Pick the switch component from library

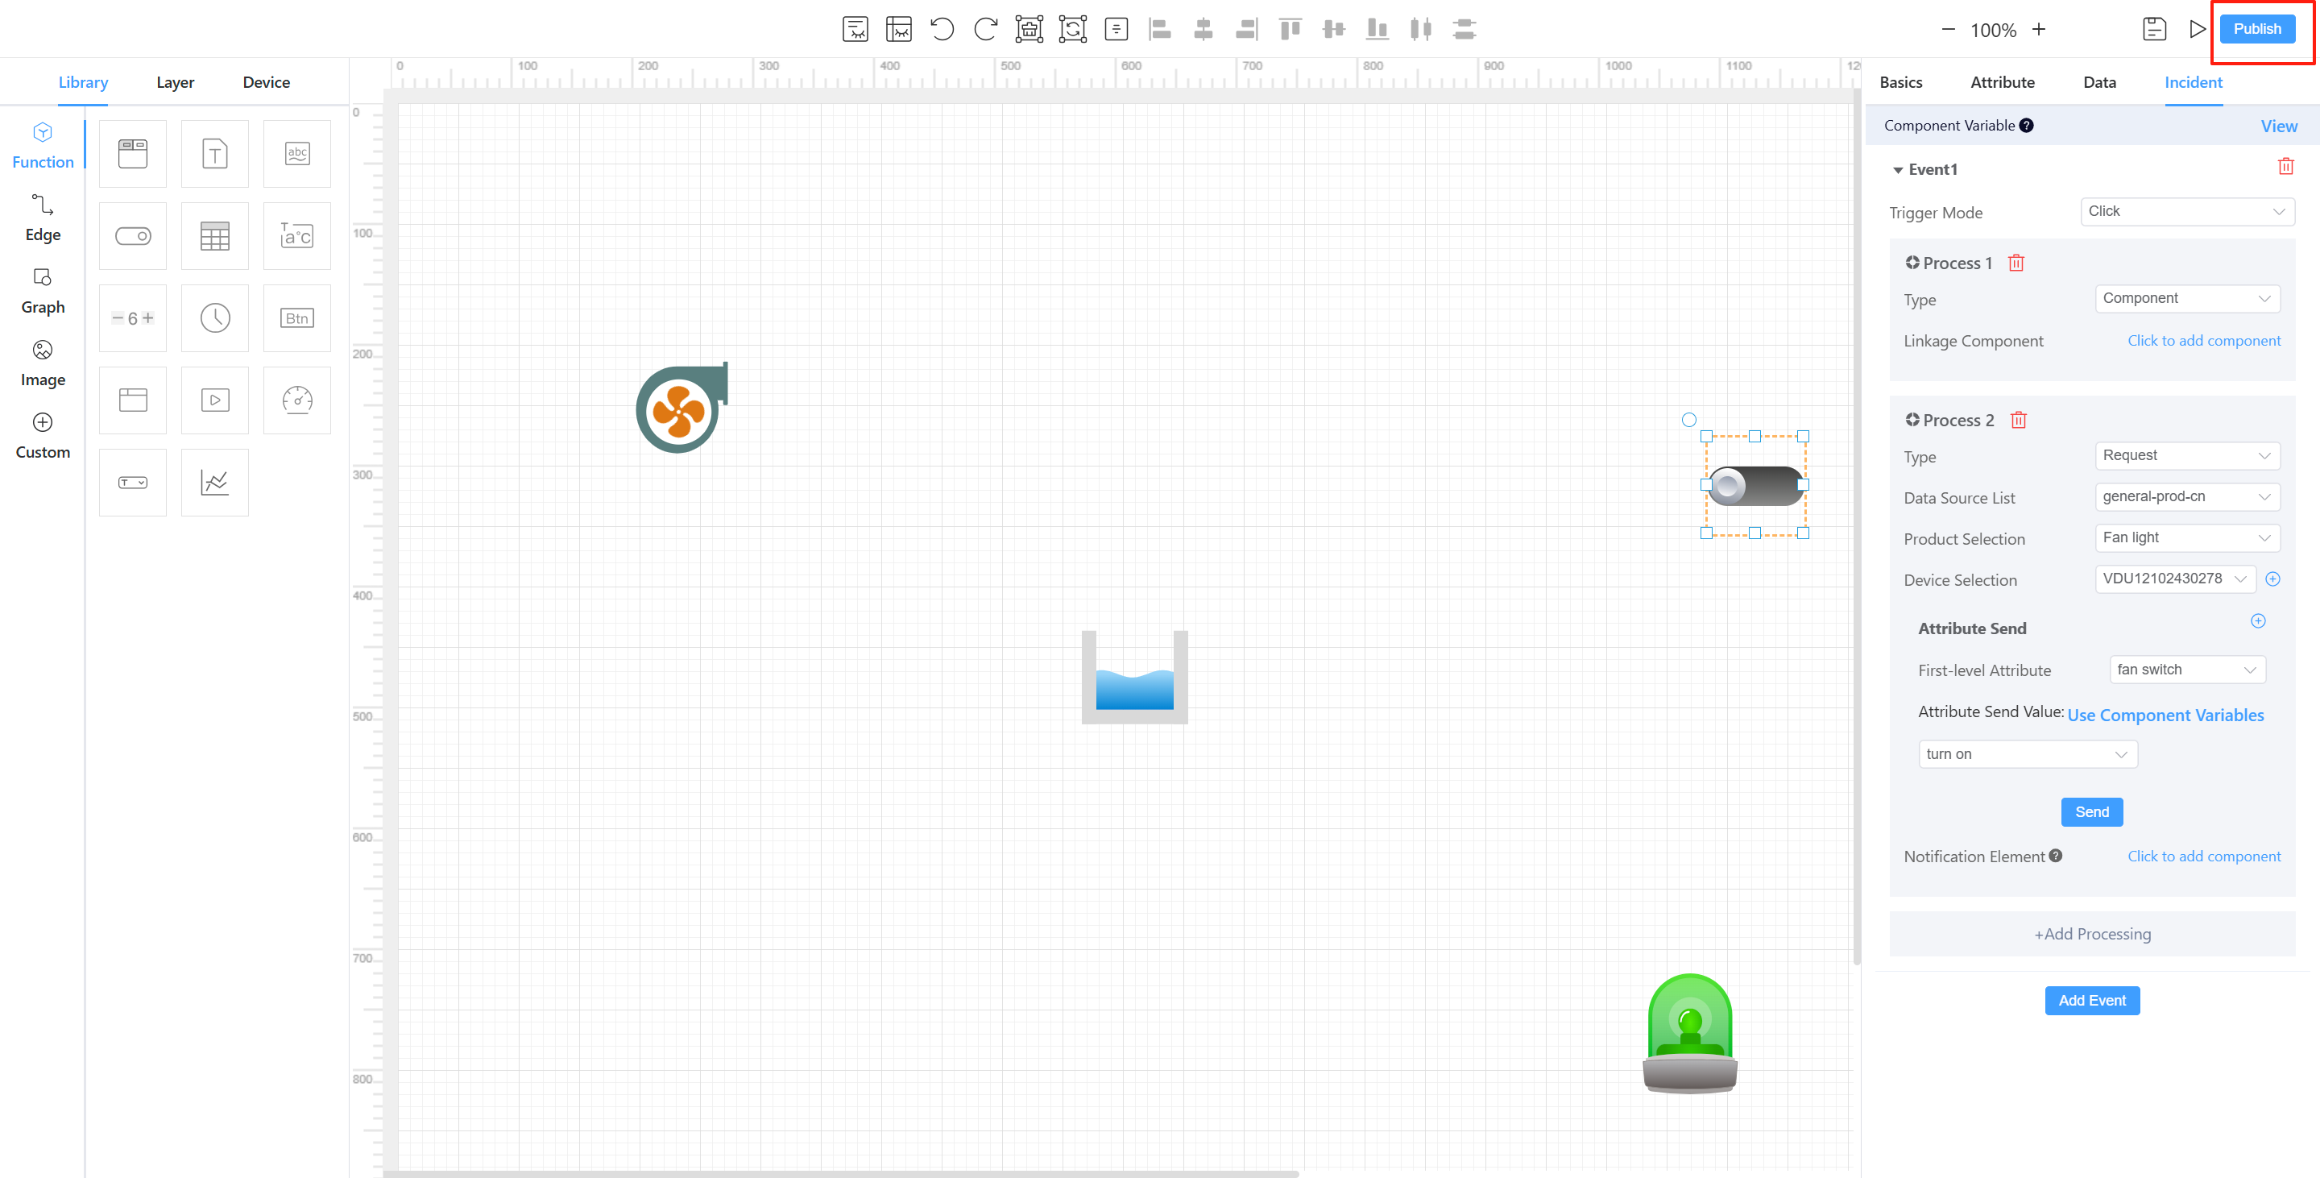(132, 236)
